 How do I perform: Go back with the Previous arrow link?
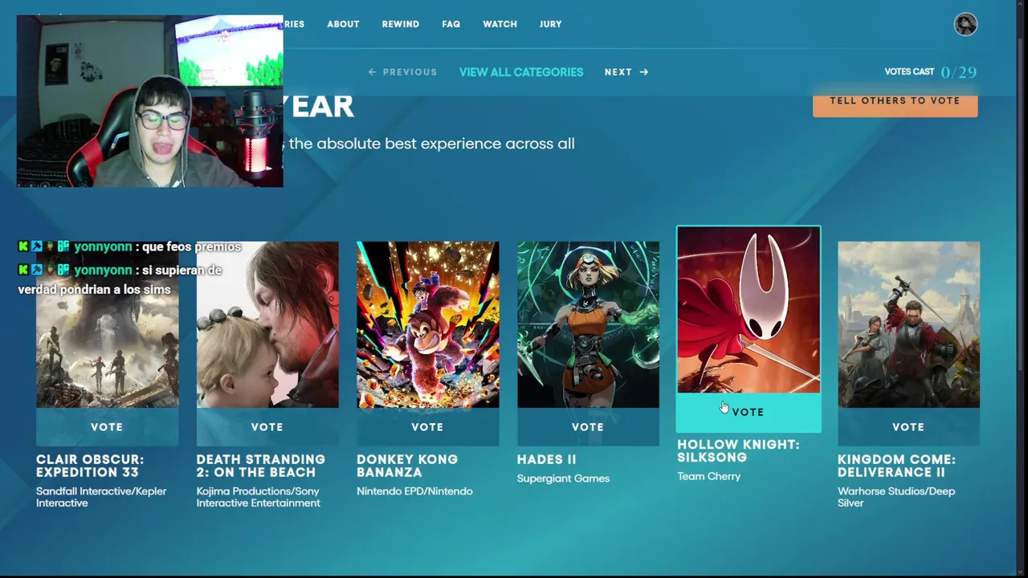[x=402, y=72]
